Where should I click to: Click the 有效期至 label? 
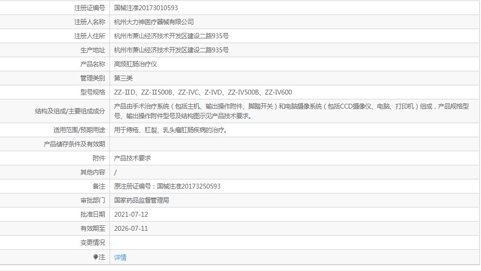pos(93,229)
